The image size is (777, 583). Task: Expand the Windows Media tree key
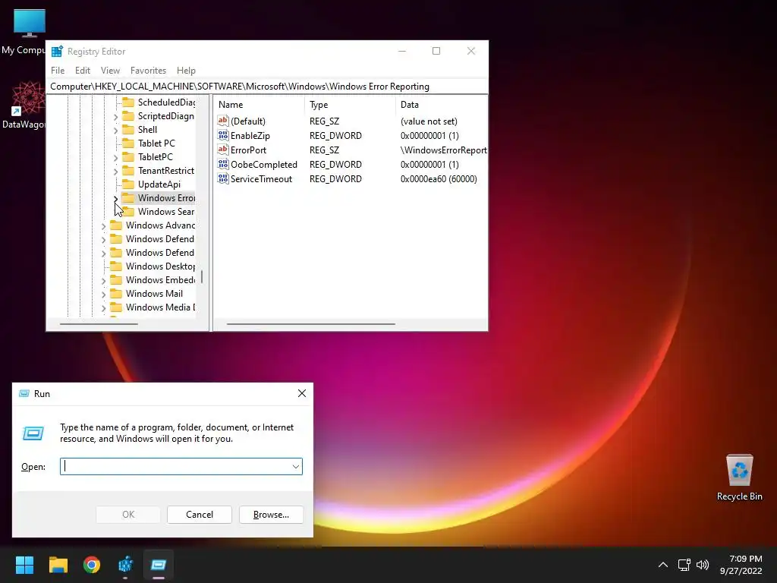point(103,307)
